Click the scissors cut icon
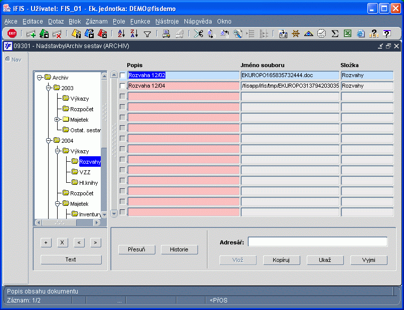This screenshot has height=310, width=404. 198,34
